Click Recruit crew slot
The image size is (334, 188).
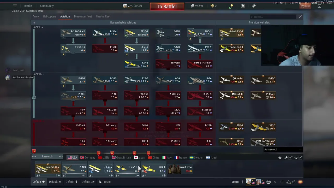(180, 169)
